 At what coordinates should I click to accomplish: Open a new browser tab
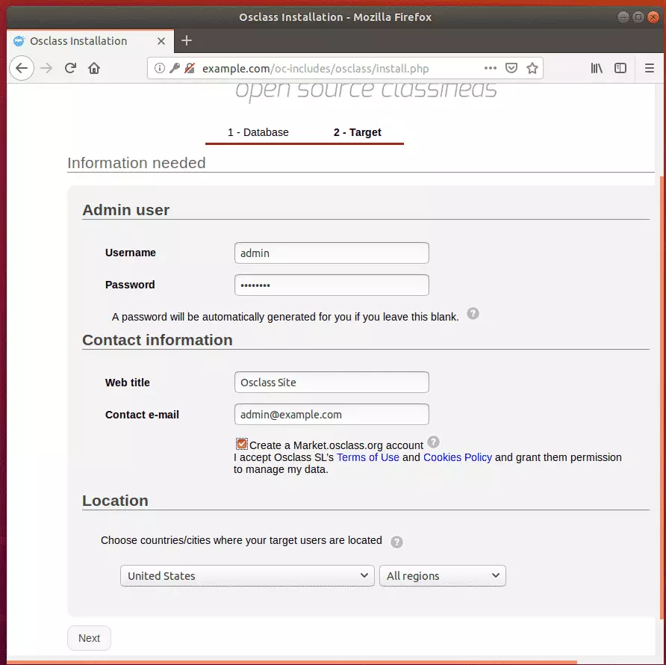[x=187, y=41]
